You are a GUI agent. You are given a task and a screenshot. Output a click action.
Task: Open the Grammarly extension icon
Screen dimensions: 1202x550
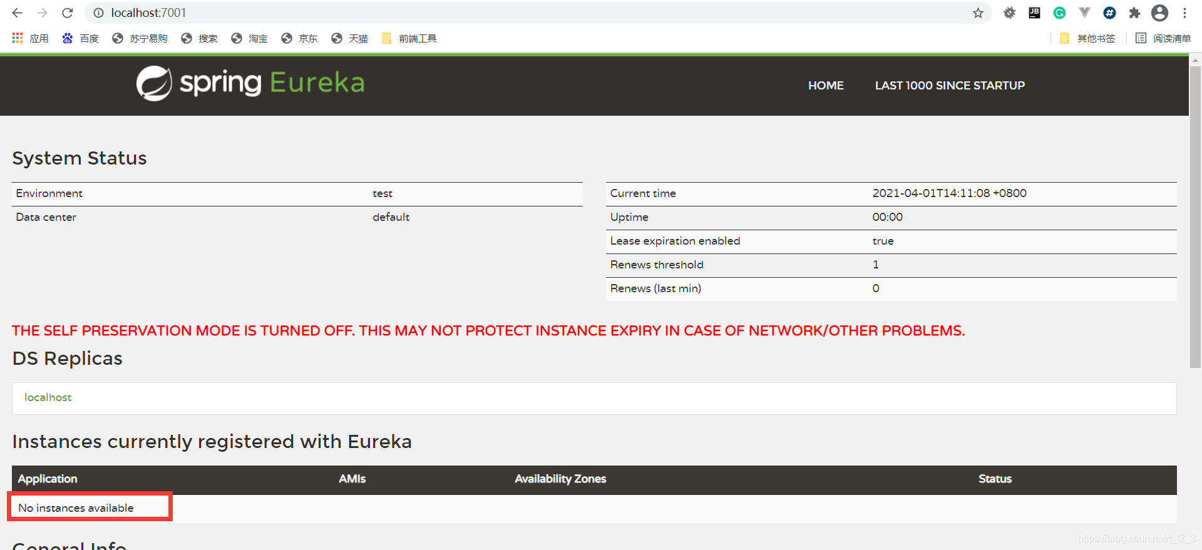[x=1059, y=13]
